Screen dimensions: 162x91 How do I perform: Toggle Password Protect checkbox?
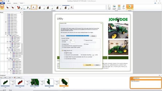(84, 40)
